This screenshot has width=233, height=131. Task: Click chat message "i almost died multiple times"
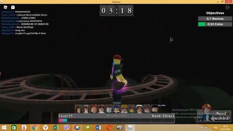[32, 15]
